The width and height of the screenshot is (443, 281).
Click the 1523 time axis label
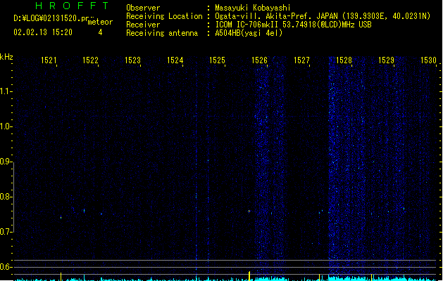133,60
